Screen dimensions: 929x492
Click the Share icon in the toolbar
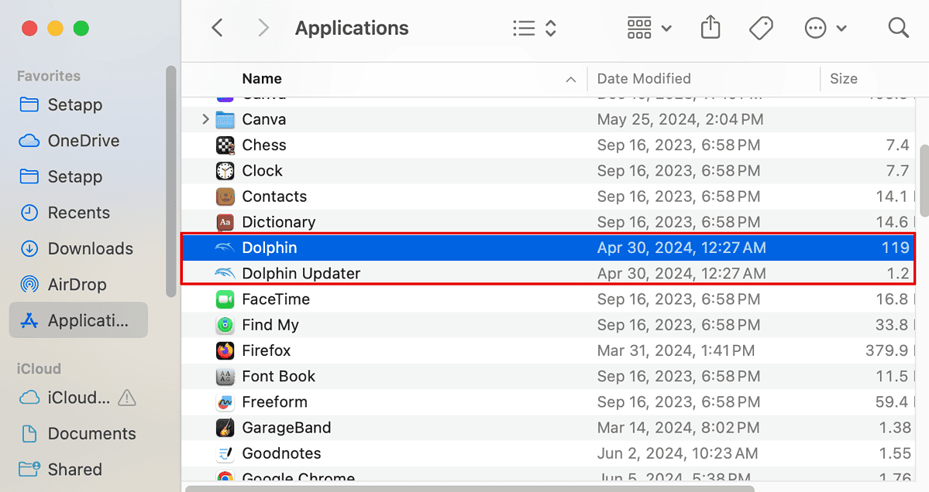710,27
